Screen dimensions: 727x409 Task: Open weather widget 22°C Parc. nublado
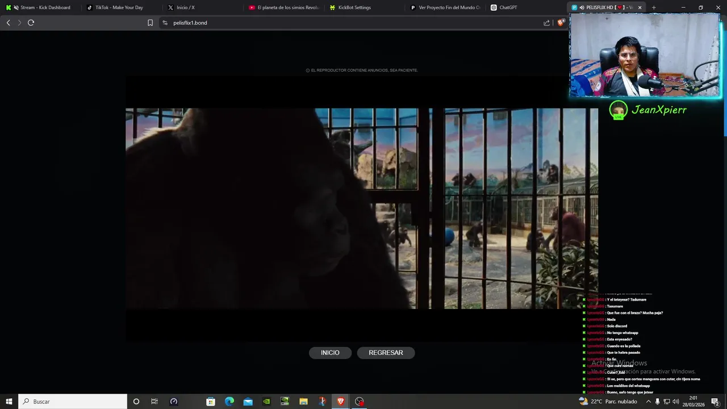tap(608, 402)
